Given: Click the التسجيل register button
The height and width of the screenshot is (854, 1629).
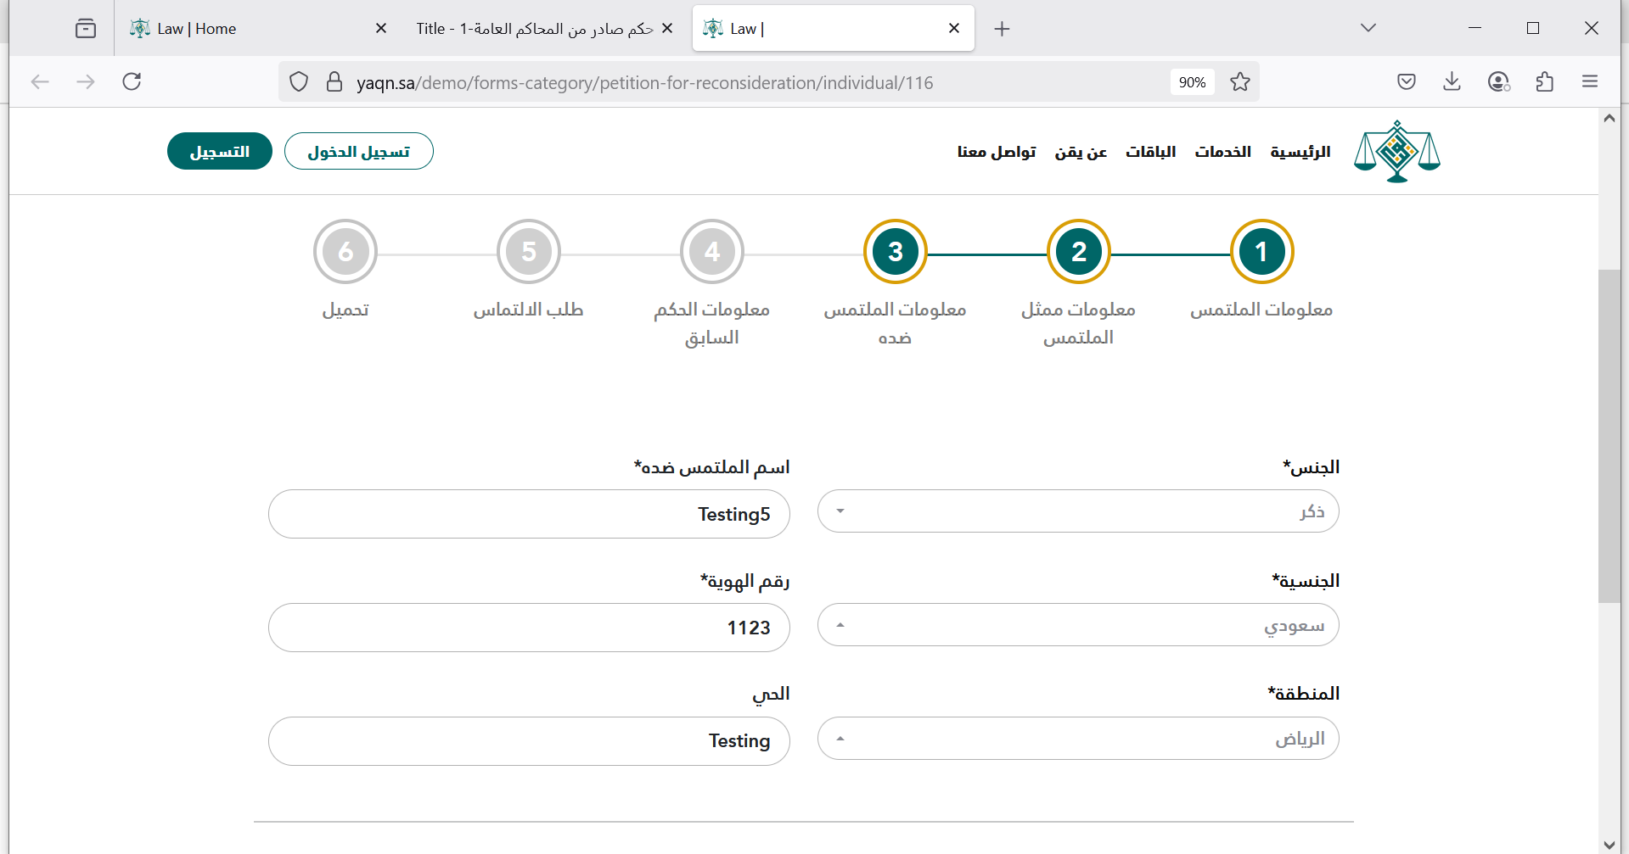Looking at the screenshot, I should pos(219,152).
